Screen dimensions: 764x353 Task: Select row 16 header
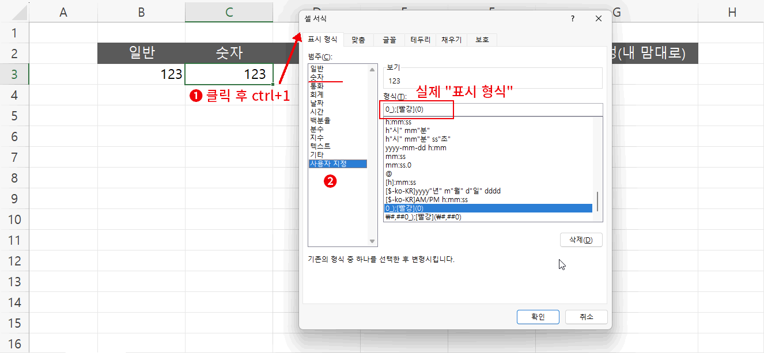pyautogui.click(x=14, y=344)
